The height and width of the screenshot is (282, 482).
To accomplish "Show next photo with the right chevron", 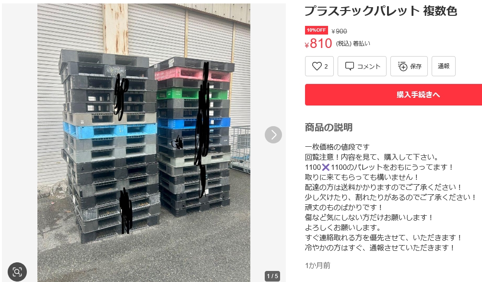I will coord(273,135).
